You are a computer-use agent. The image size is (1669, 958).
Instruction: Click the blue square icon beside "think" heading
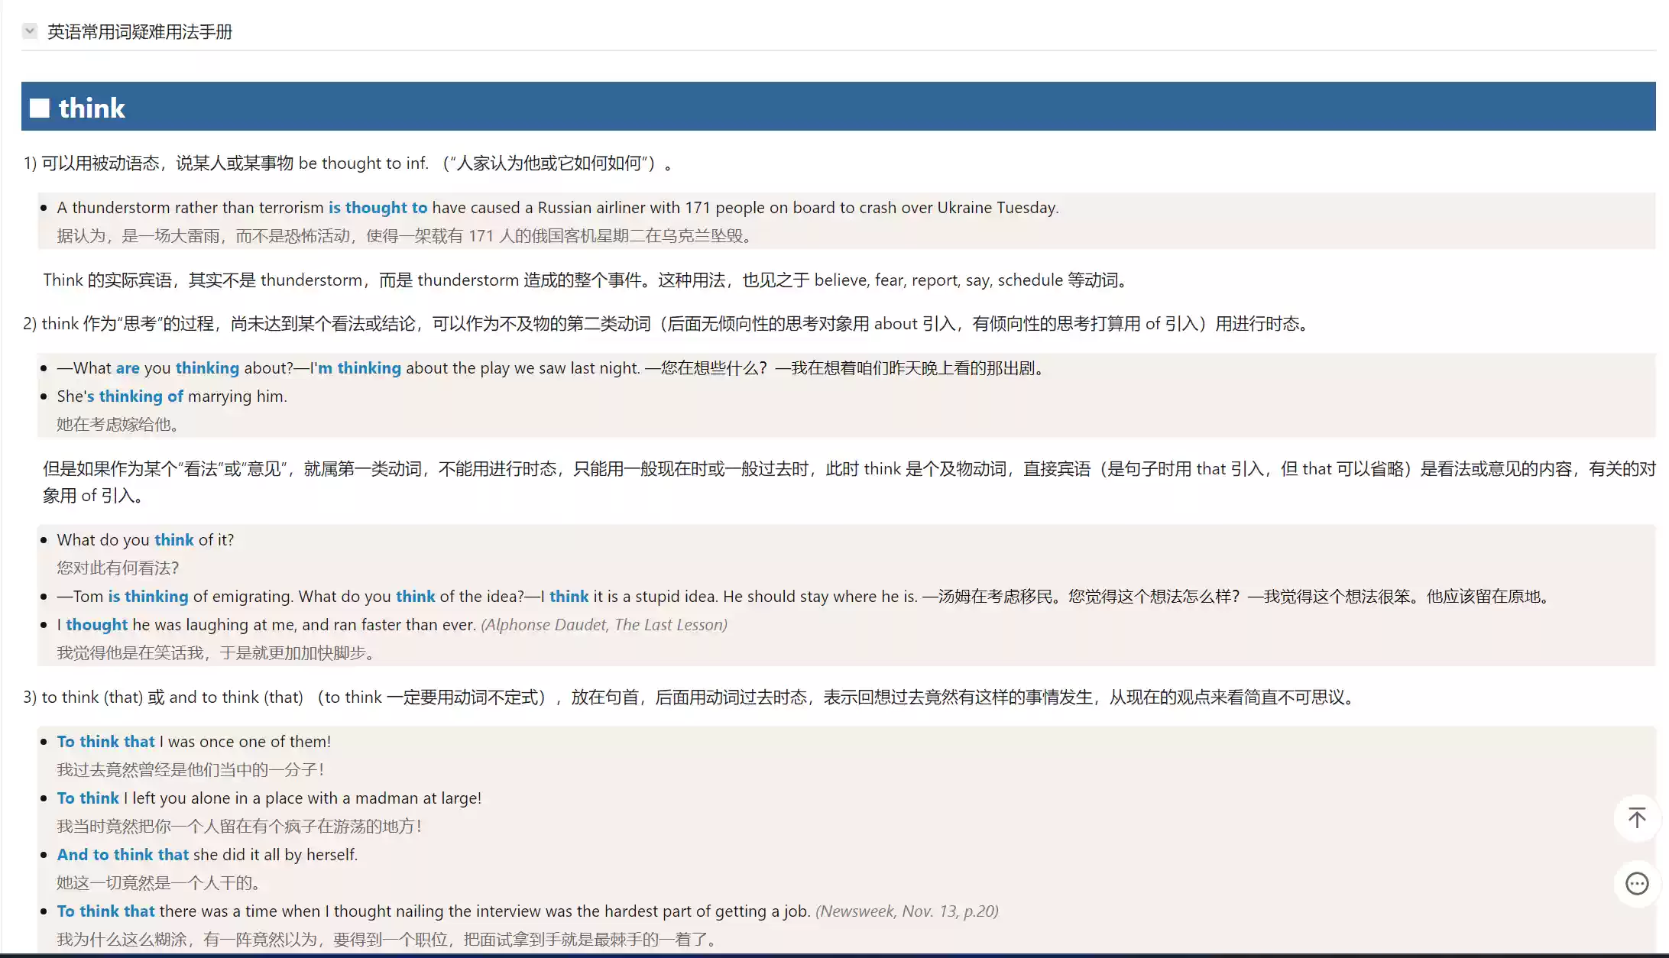(39, 107)
